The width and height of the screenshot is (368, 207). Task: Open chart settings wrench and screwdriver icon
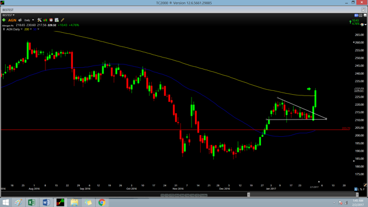(40, 20)
